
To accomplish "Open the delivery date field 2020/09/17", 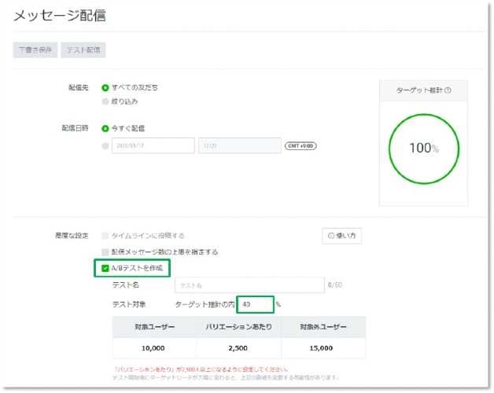I will (x=153, y=145).
